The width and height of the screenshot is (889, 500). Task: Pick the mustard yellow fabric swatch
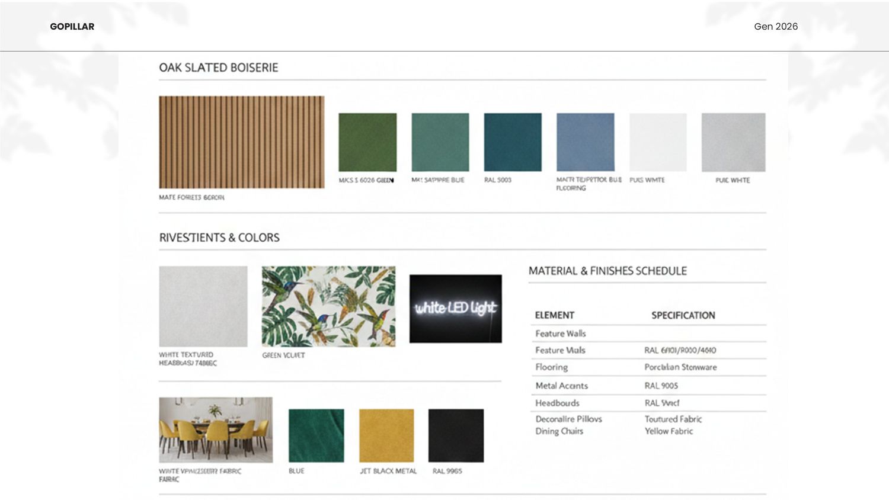(x=386, y=435)
